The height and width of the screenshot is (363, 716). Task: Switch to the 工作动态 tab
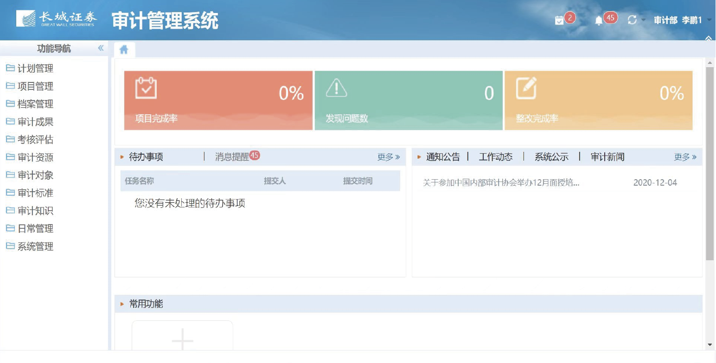click(496, 157)
